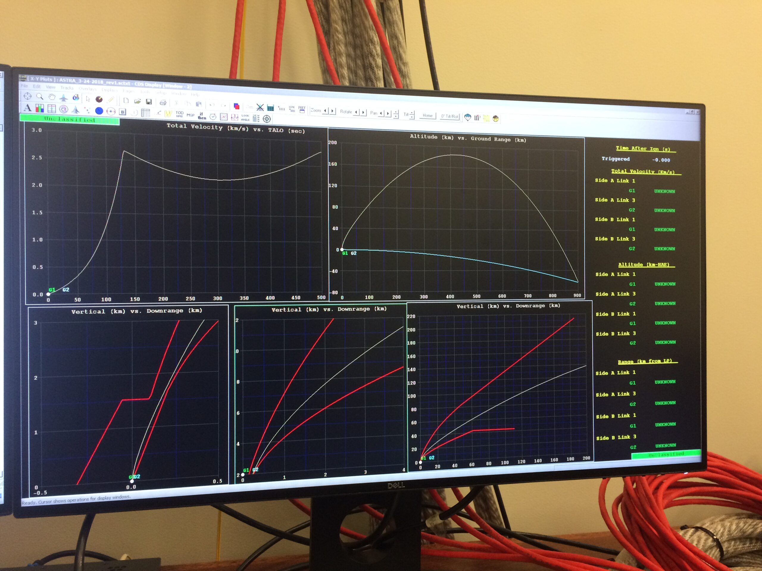Click the red-blue overlapping squares color icon
Image resolution: width=762 pixels, height=571 pixels.
coord(236,106)
